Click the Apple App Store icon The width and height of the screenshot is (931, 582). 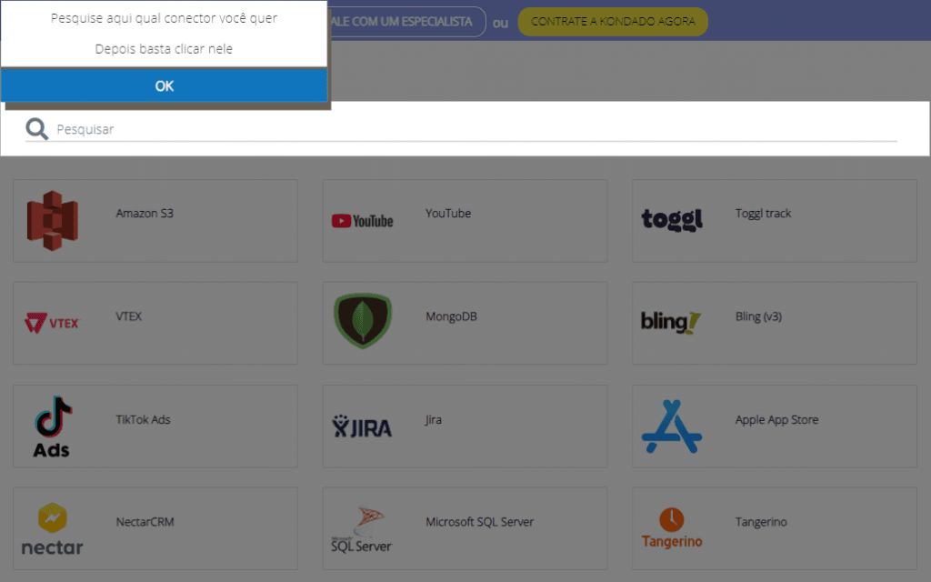click(x=672, y=426)
